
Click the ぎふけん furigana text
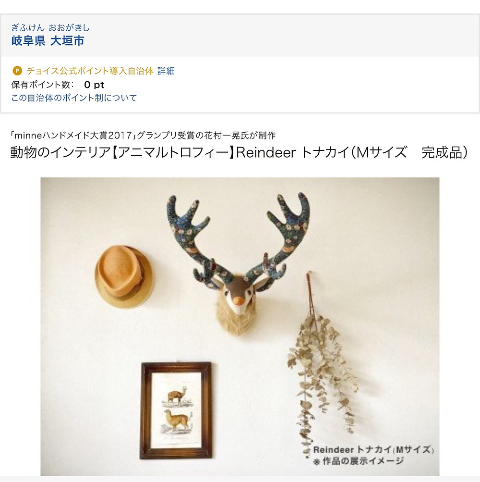pyautogui.click(x=28, y=28)
